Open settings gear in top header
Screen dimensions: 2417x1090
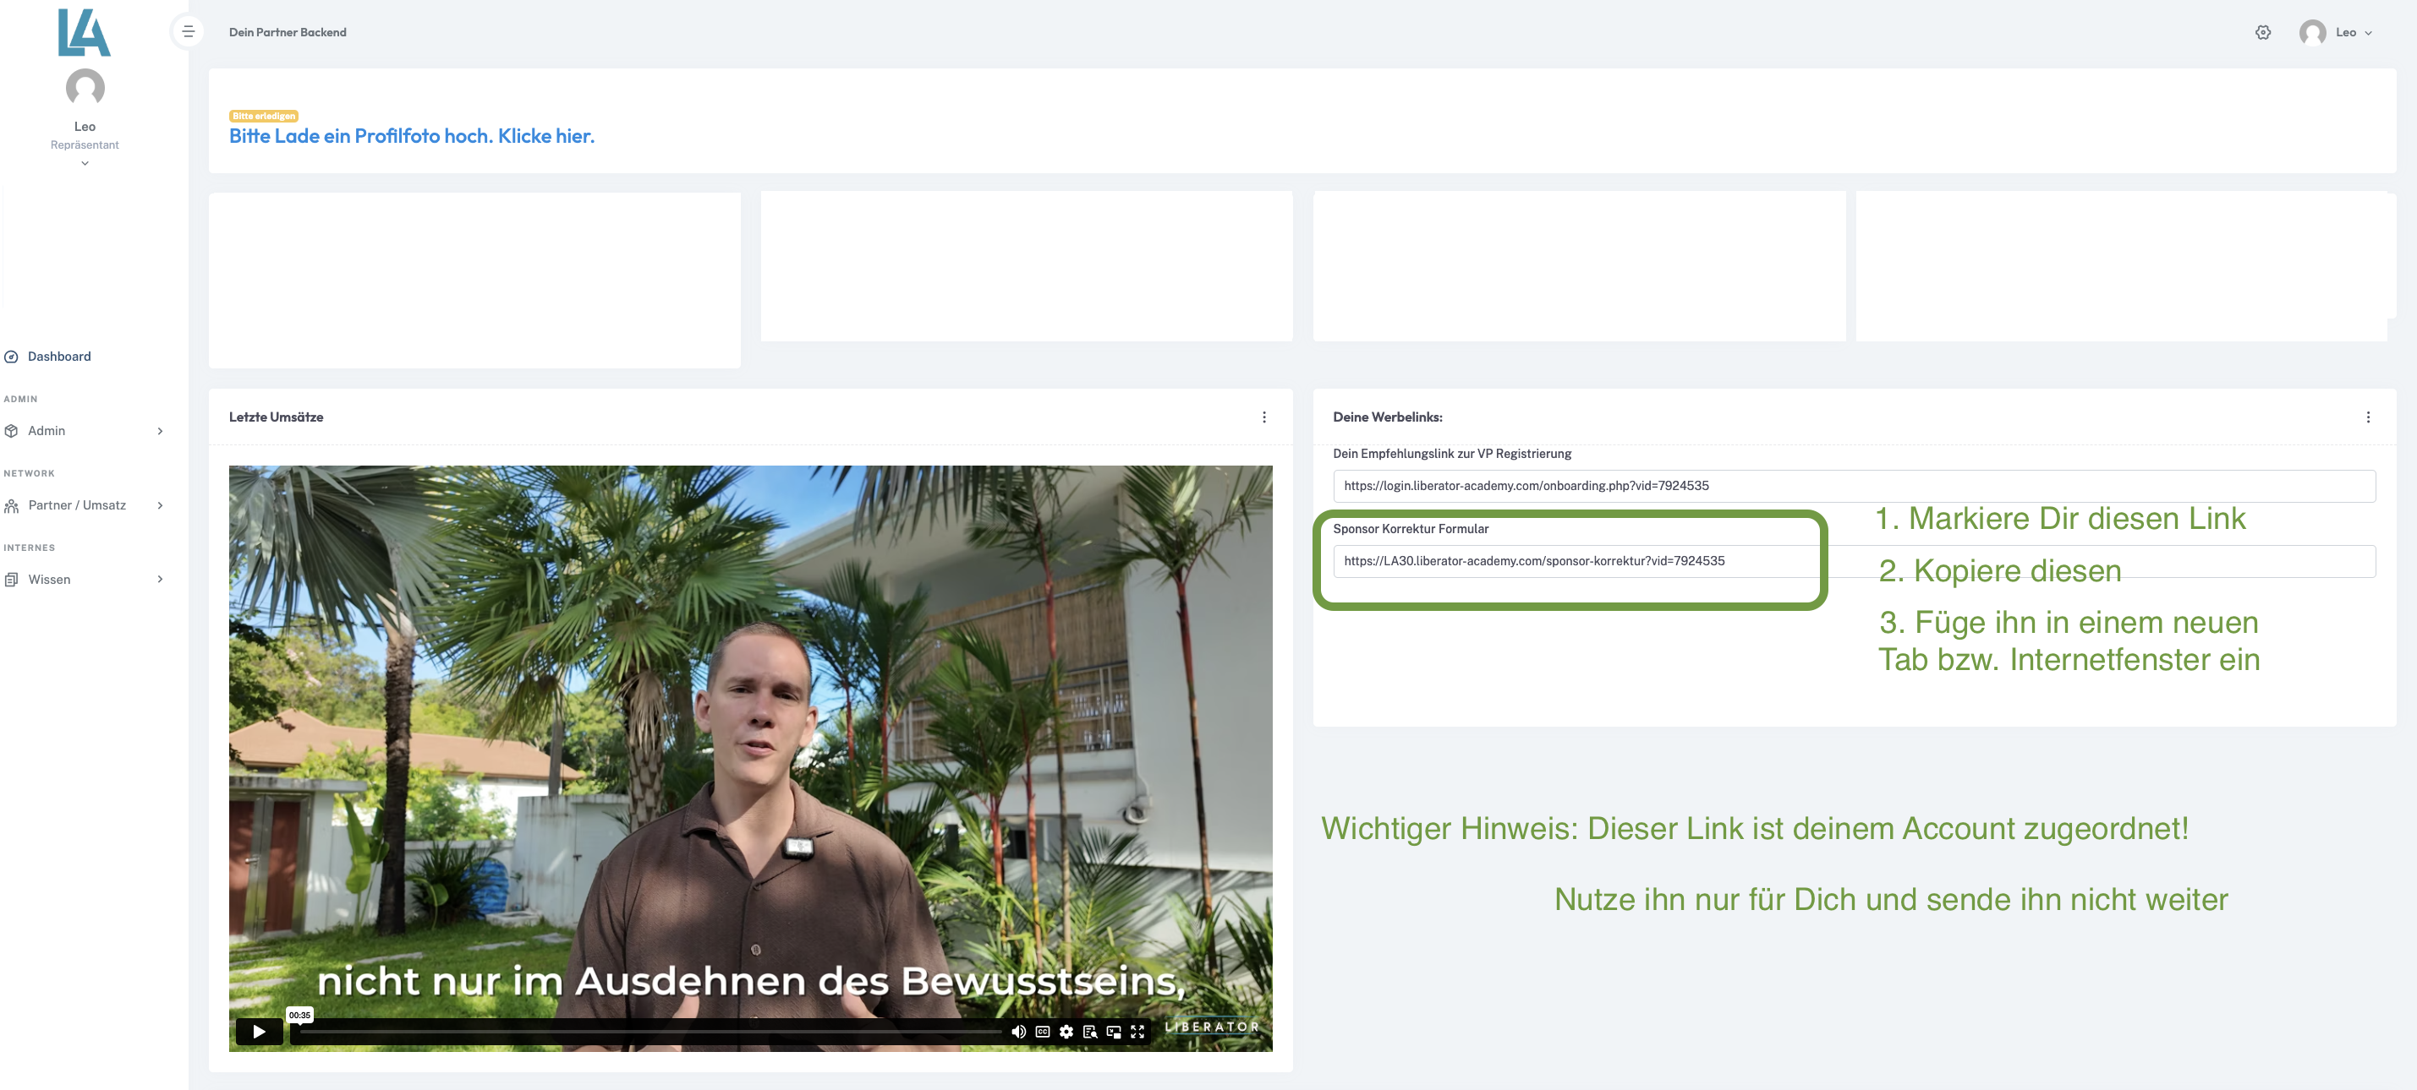2262,32
